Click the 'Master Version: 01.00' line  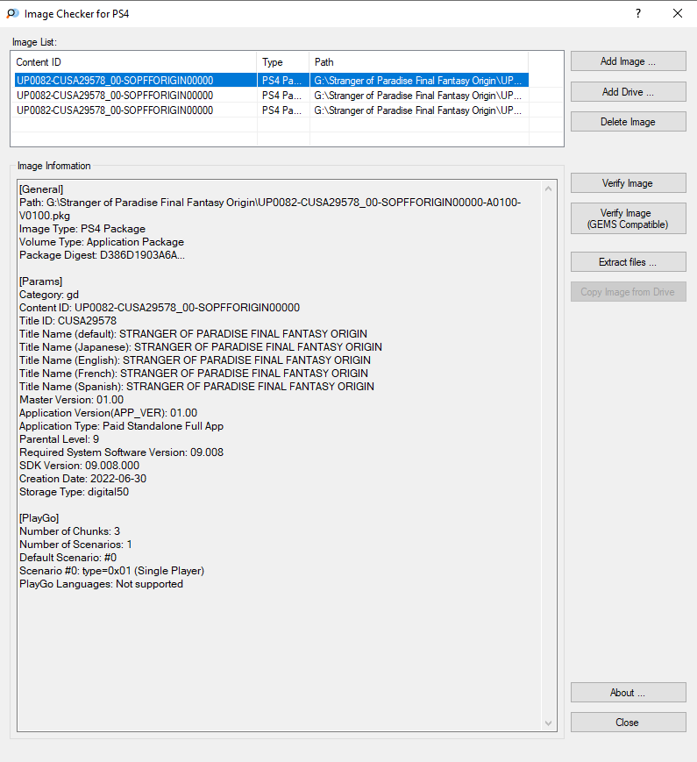click(x=71, y=400)
